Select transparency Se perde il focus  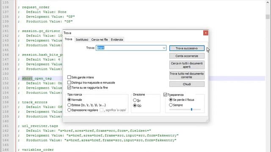[x=171, y=100]
